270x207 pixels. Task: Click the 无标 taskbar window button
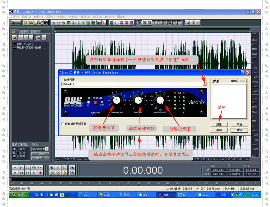click(x=126, y=195)
